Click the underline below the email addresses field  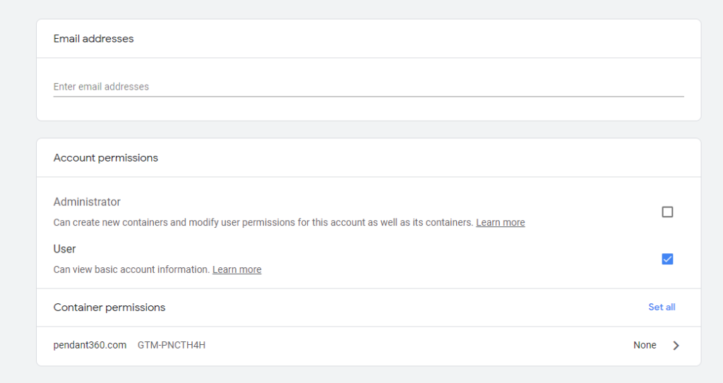(369, 97)
